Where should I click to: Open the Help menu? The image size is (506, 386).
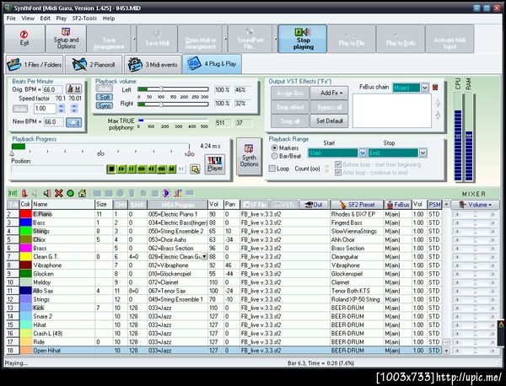tap(109, 19)
